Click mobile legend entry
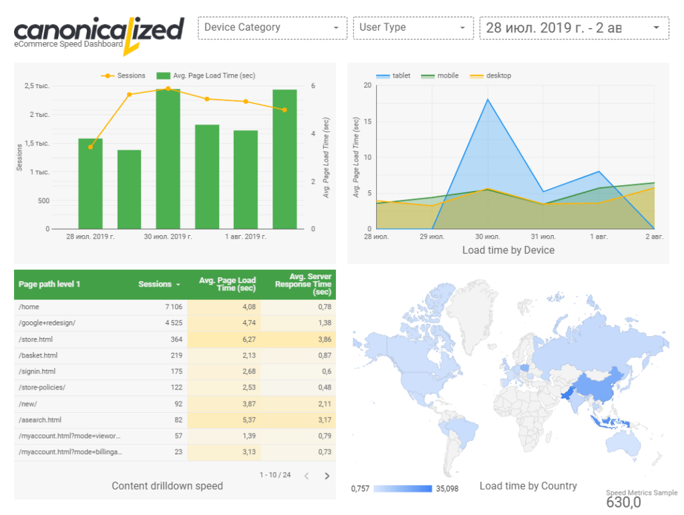 pos(440,76)
